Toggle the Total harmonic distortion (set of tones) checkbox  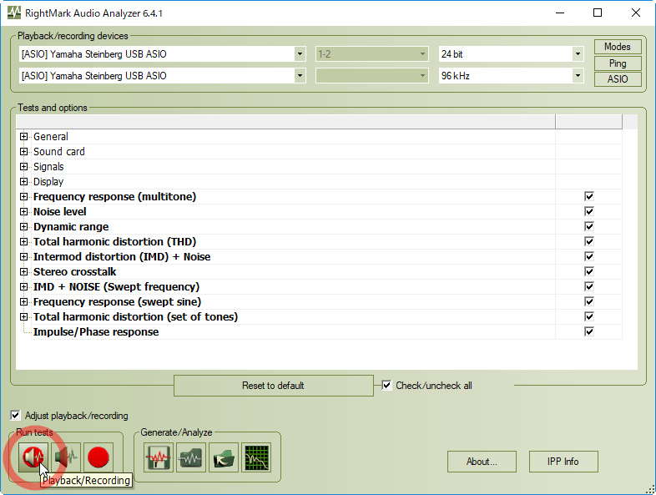coord(589,316)
